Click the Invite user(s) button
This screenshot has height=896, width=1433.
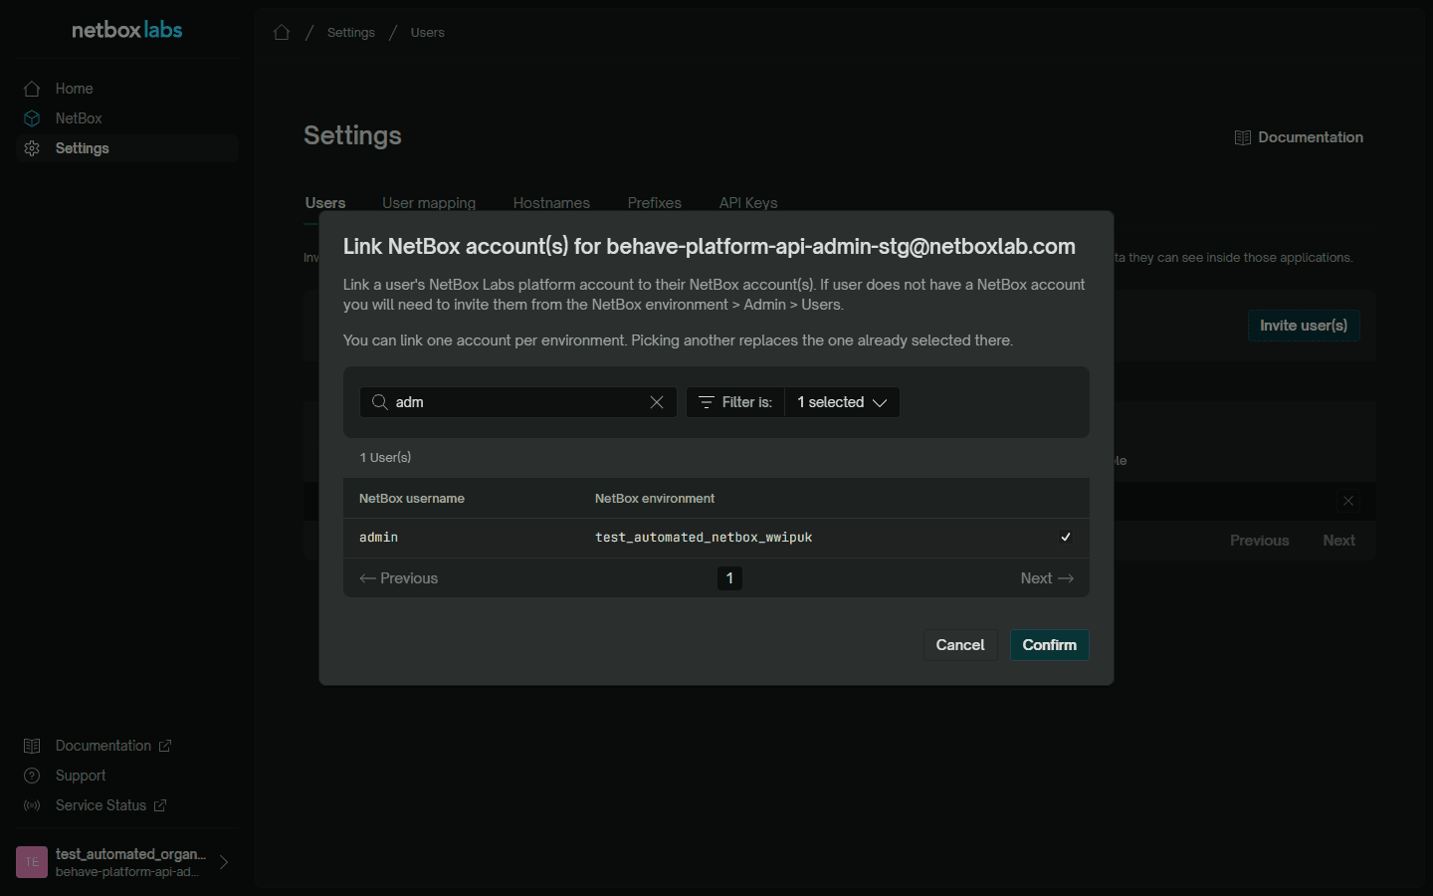click(1304, 326)
